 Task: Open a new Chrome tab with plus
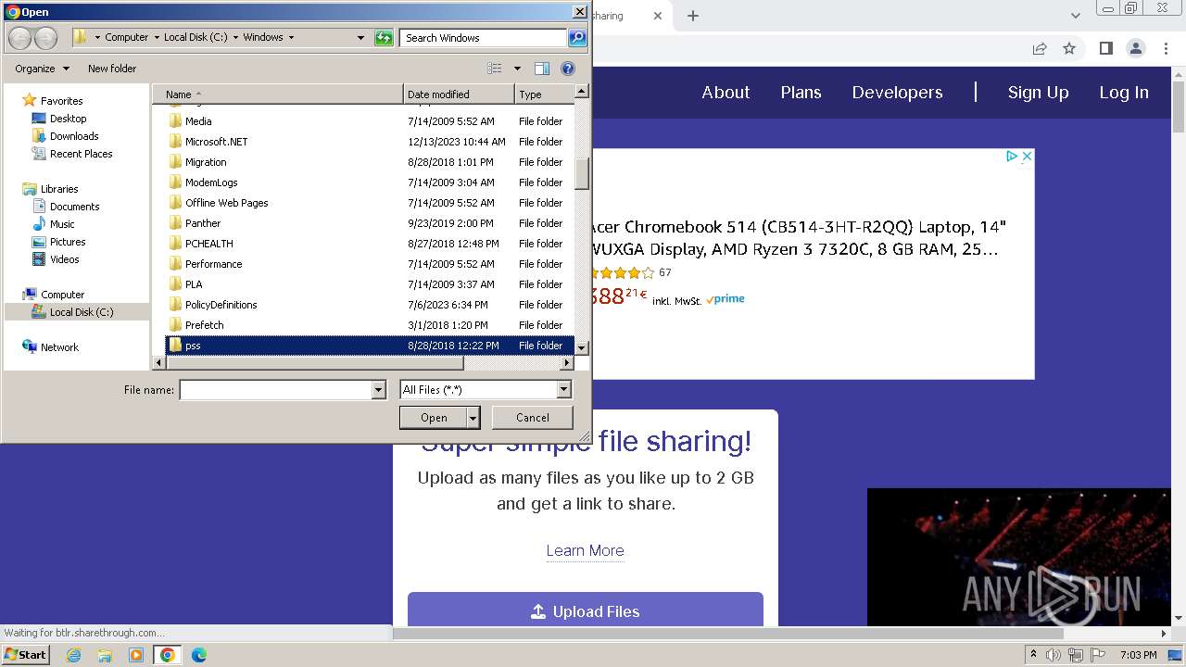692,16
